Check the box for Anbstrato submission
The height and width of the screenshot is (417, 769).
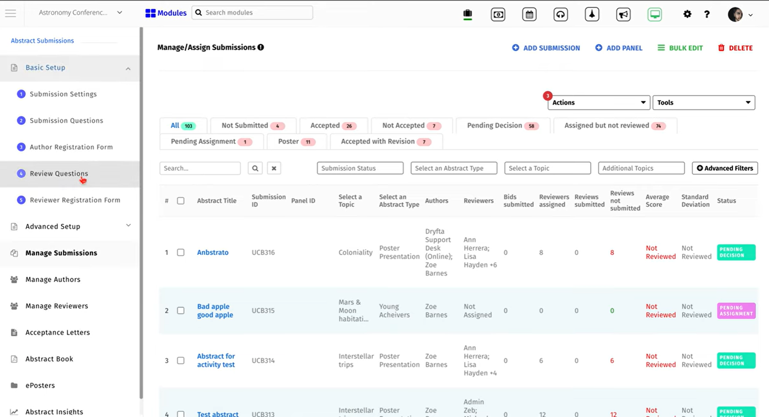point(181,252)
